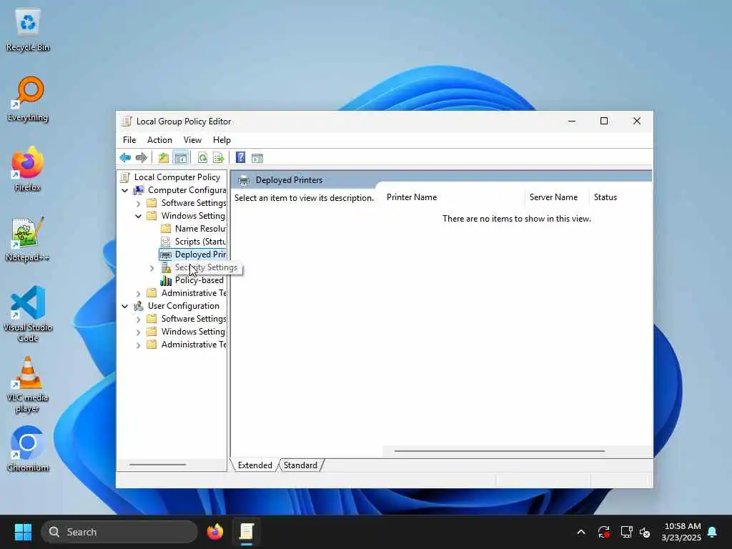Select Local Computer Policy root node

click(x=177, y=177)
